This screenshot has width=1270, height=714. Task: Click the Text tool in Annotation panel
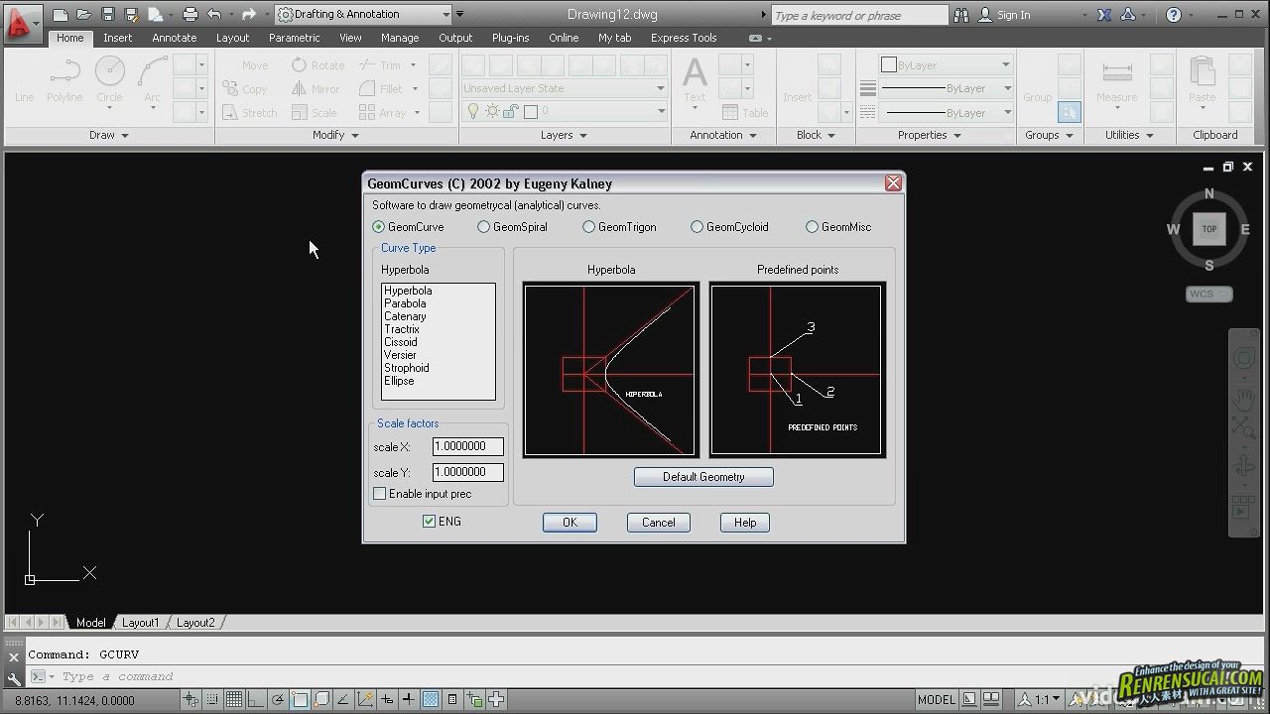[x=695, y=80]
